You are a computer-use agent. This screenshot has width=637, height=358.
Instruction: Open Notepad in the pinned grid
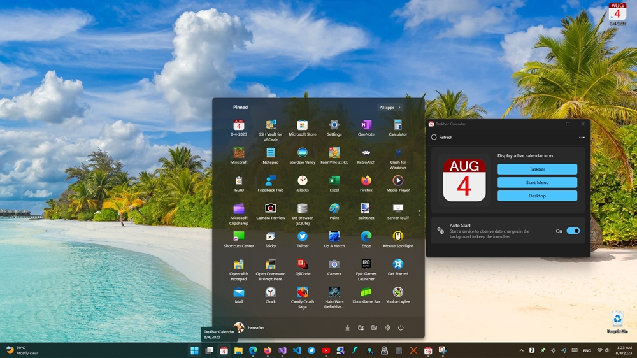coord(271,155)
